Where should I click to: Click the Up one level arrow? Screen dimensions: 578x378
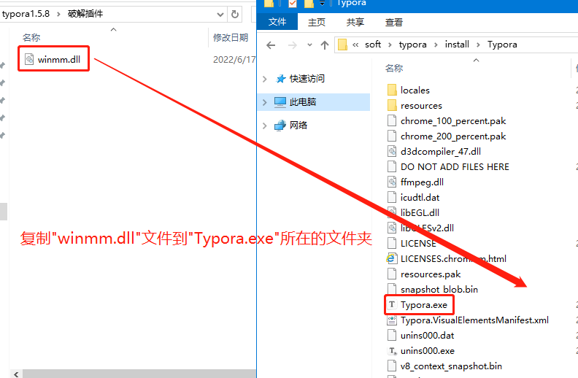click(324, 45)
